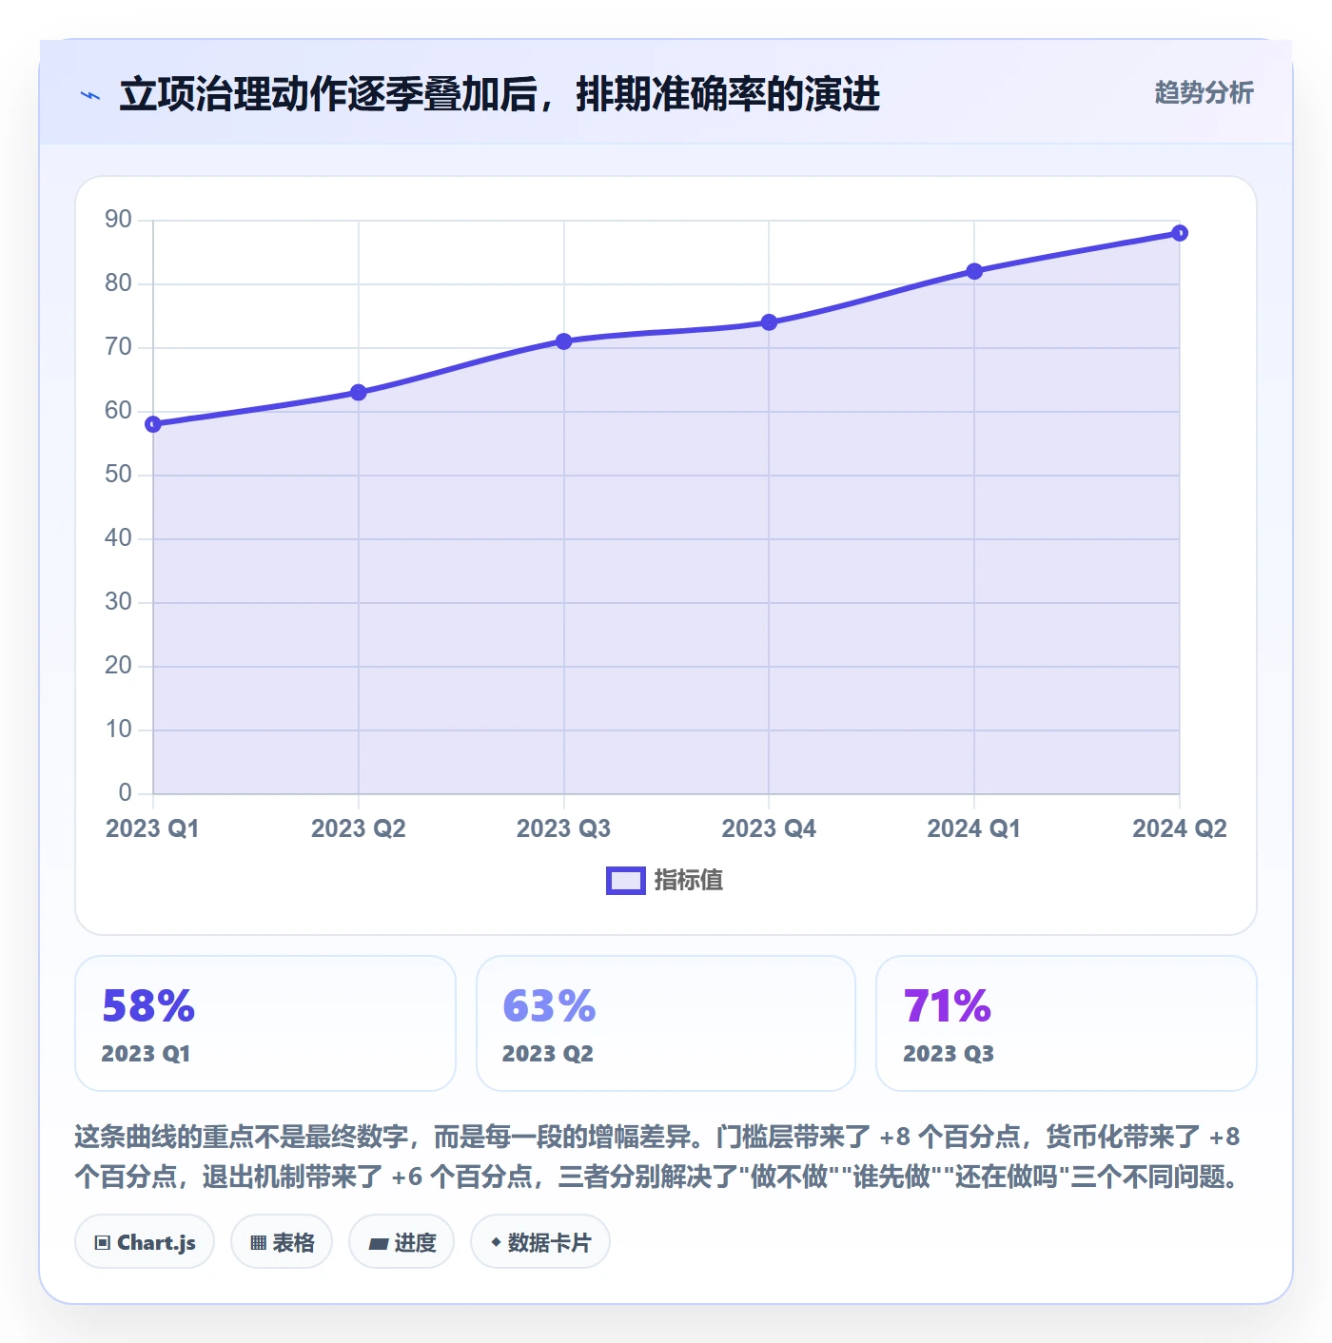Click the bar icon in the 进度 chip
The image size is (1332, 1343).
(x=379, y=1244)
